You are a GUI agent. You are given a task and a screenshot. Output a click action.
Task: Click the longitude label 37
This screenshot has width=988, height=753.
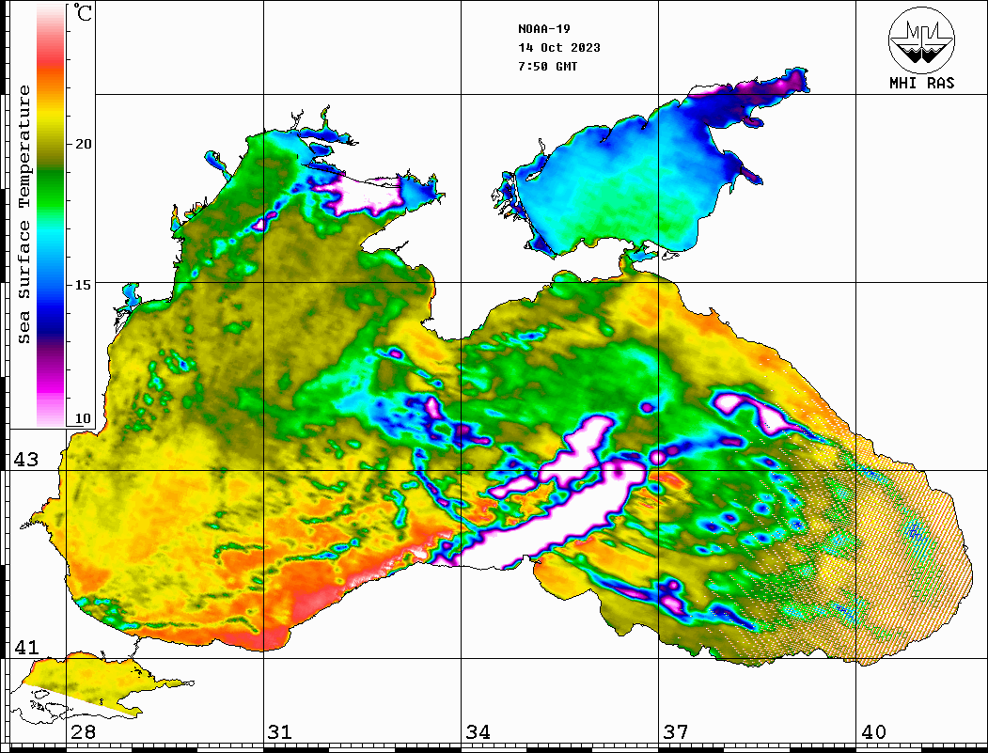pyautogui.click(x=675, y=732)
